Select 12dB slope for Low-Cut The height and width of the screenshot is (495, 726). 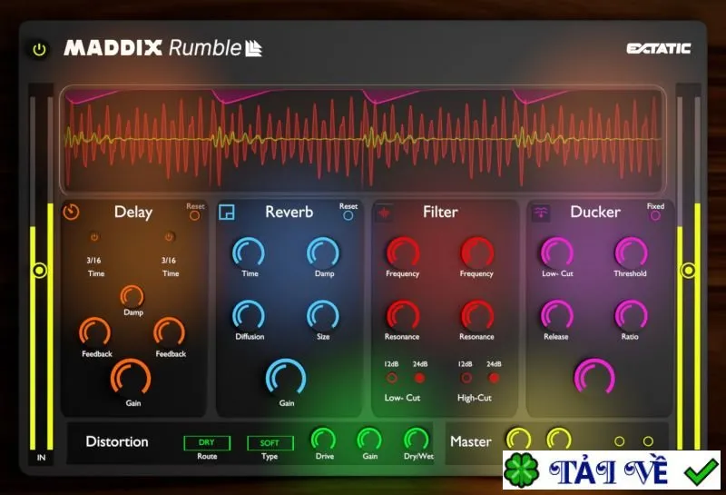(x=392, y=378)
